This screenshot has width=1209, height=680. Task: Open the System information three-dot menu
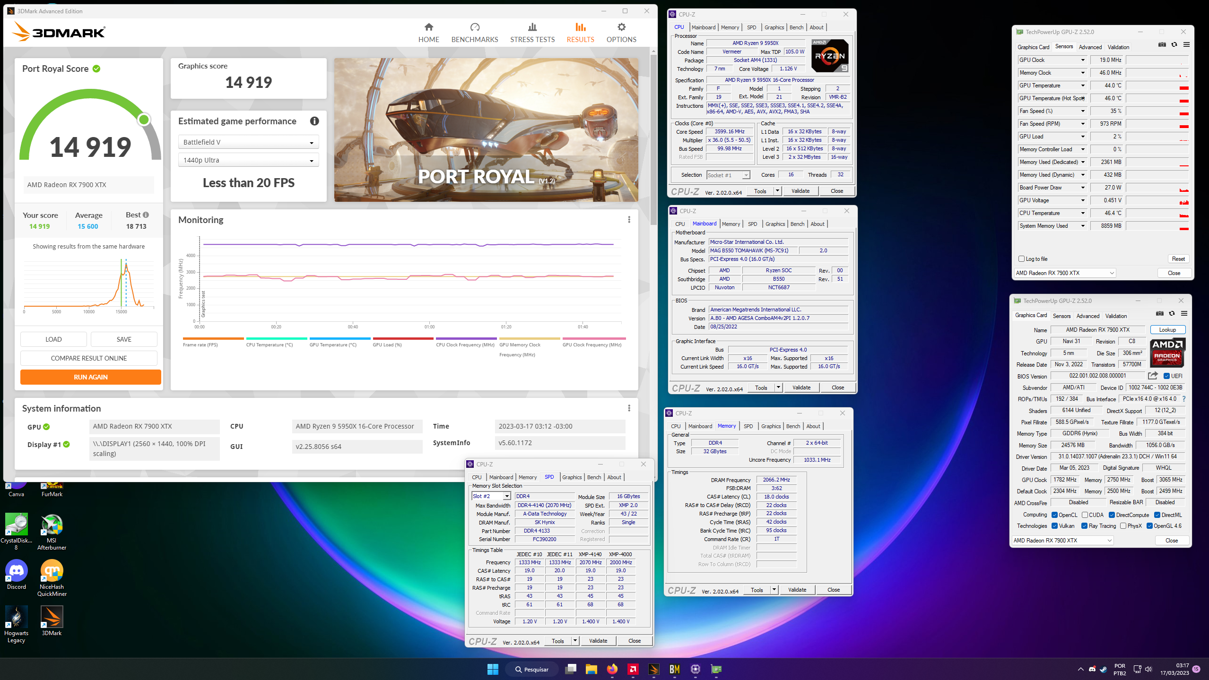click(x=629, y=408)
